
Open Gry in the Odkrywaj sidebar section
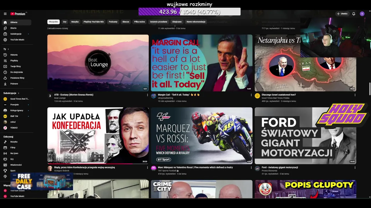tap(16, 159)
